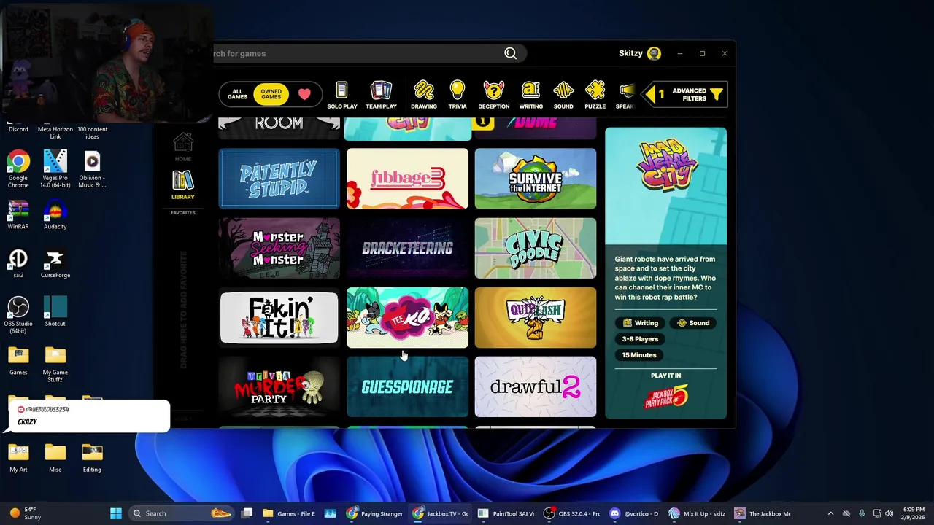Image resolution: width=934 pixels, height=525 pixels.
Task: Filter games by Deception category
Action: 493,96
